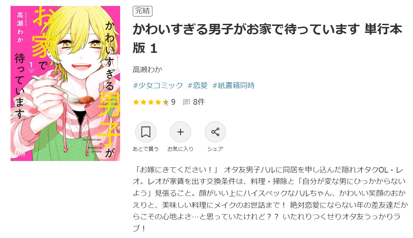
Task: Click the first yellow rating star
Action: click(136, 102)
